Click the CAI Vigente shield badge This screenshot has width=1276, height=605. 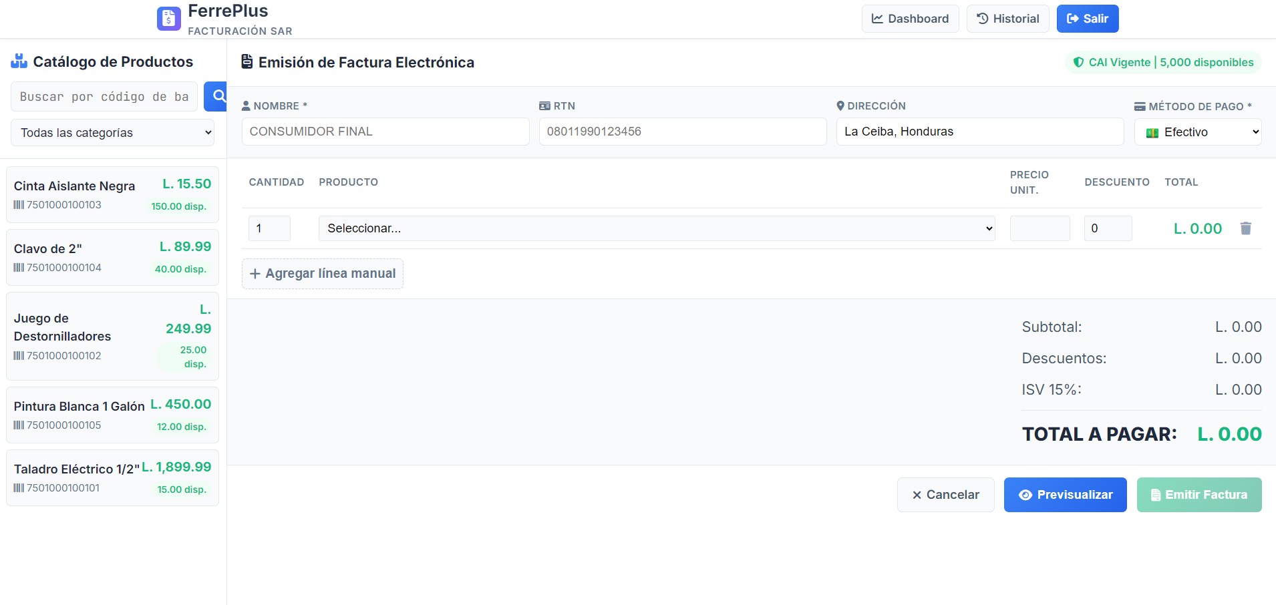pyautogui.click(x=1162, y=62)
